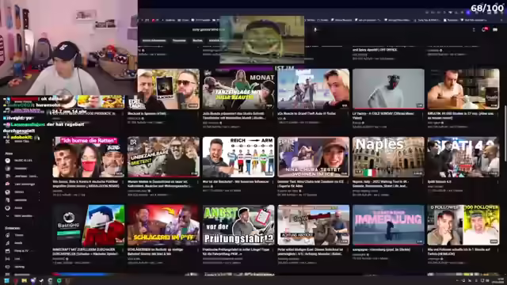507x285 pixels.
Task: Open the Gaming section in the sidebar
Action: pyautogui.click(x=19, y=267)
